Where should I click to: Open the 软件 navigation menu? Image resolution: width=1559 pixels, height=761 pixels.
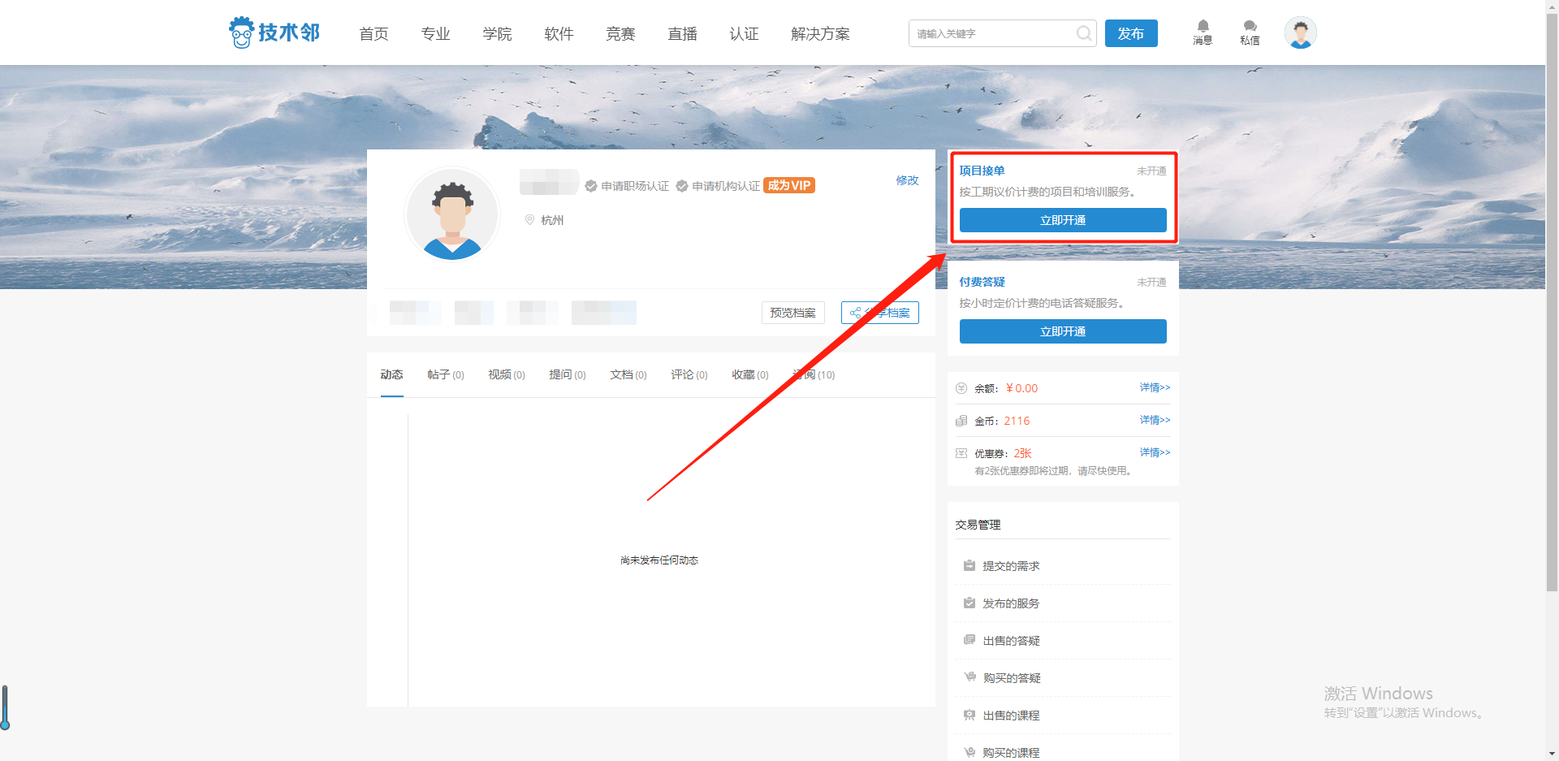coord(559,33)
